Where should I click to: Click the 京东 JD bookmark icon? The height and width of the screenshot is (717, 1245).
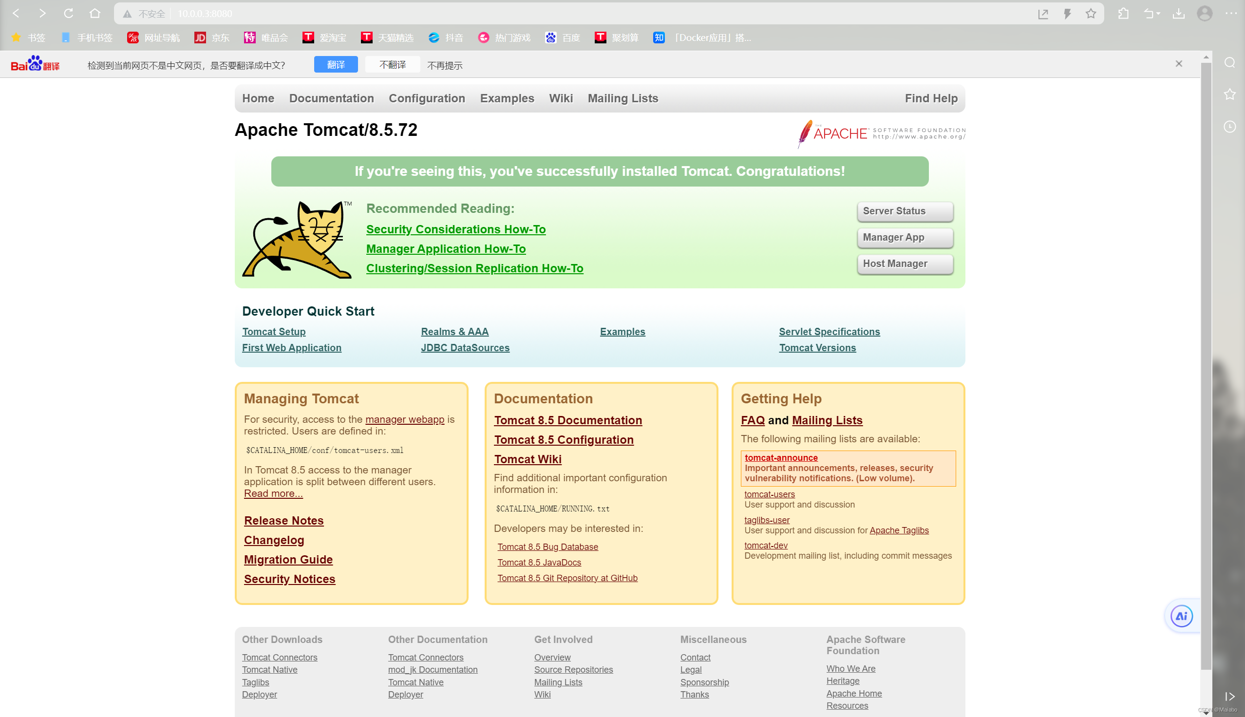[x=200, y=38]
